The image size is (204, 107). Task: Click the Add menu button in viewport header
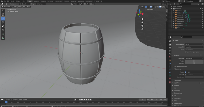24,7
